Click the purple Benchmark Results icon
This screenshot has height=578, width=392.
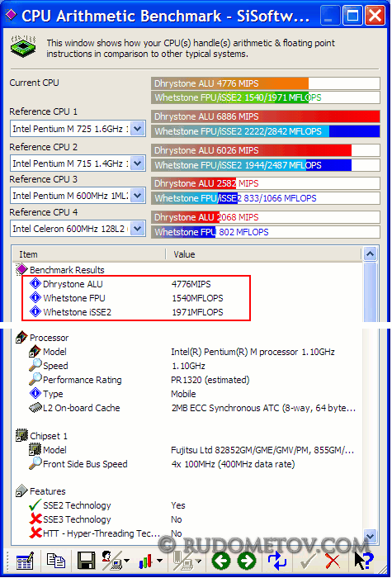(21, 270)
